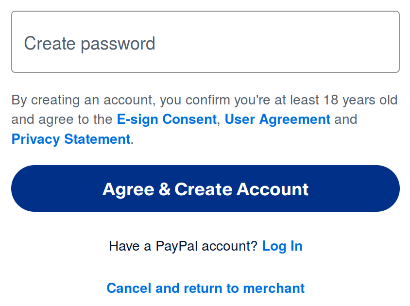The image size is (410, 306).
Task: Follow the bold E-sign Consent hyperlink
Action: [167, 119]
